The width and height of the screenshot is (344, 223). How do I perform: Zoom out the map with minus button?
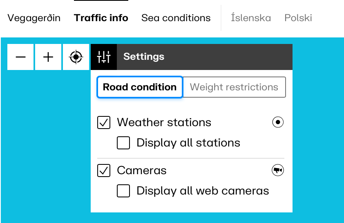point(20,57)
